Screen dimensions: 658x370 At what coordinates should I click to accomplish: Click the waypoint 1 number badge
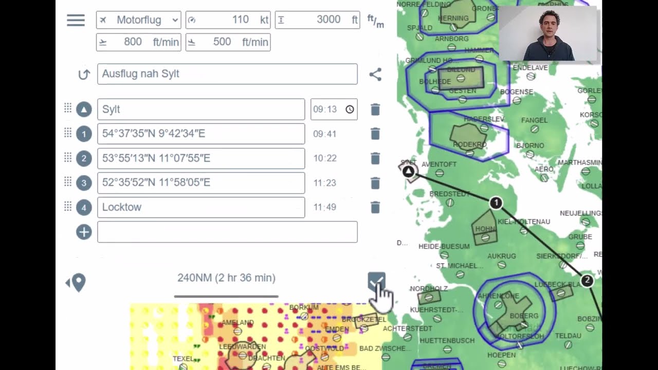click(84, 134)
